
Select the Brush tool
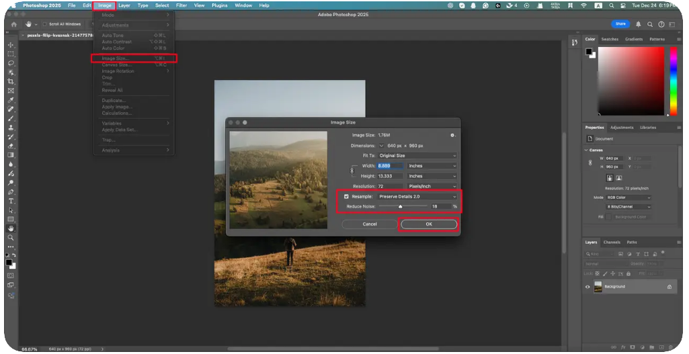pos(11,119)
